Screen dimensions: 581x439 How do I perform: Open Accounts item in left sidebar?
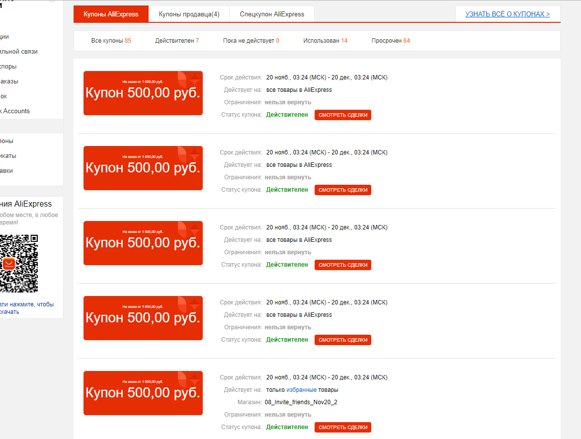click(x=15, y=111)
